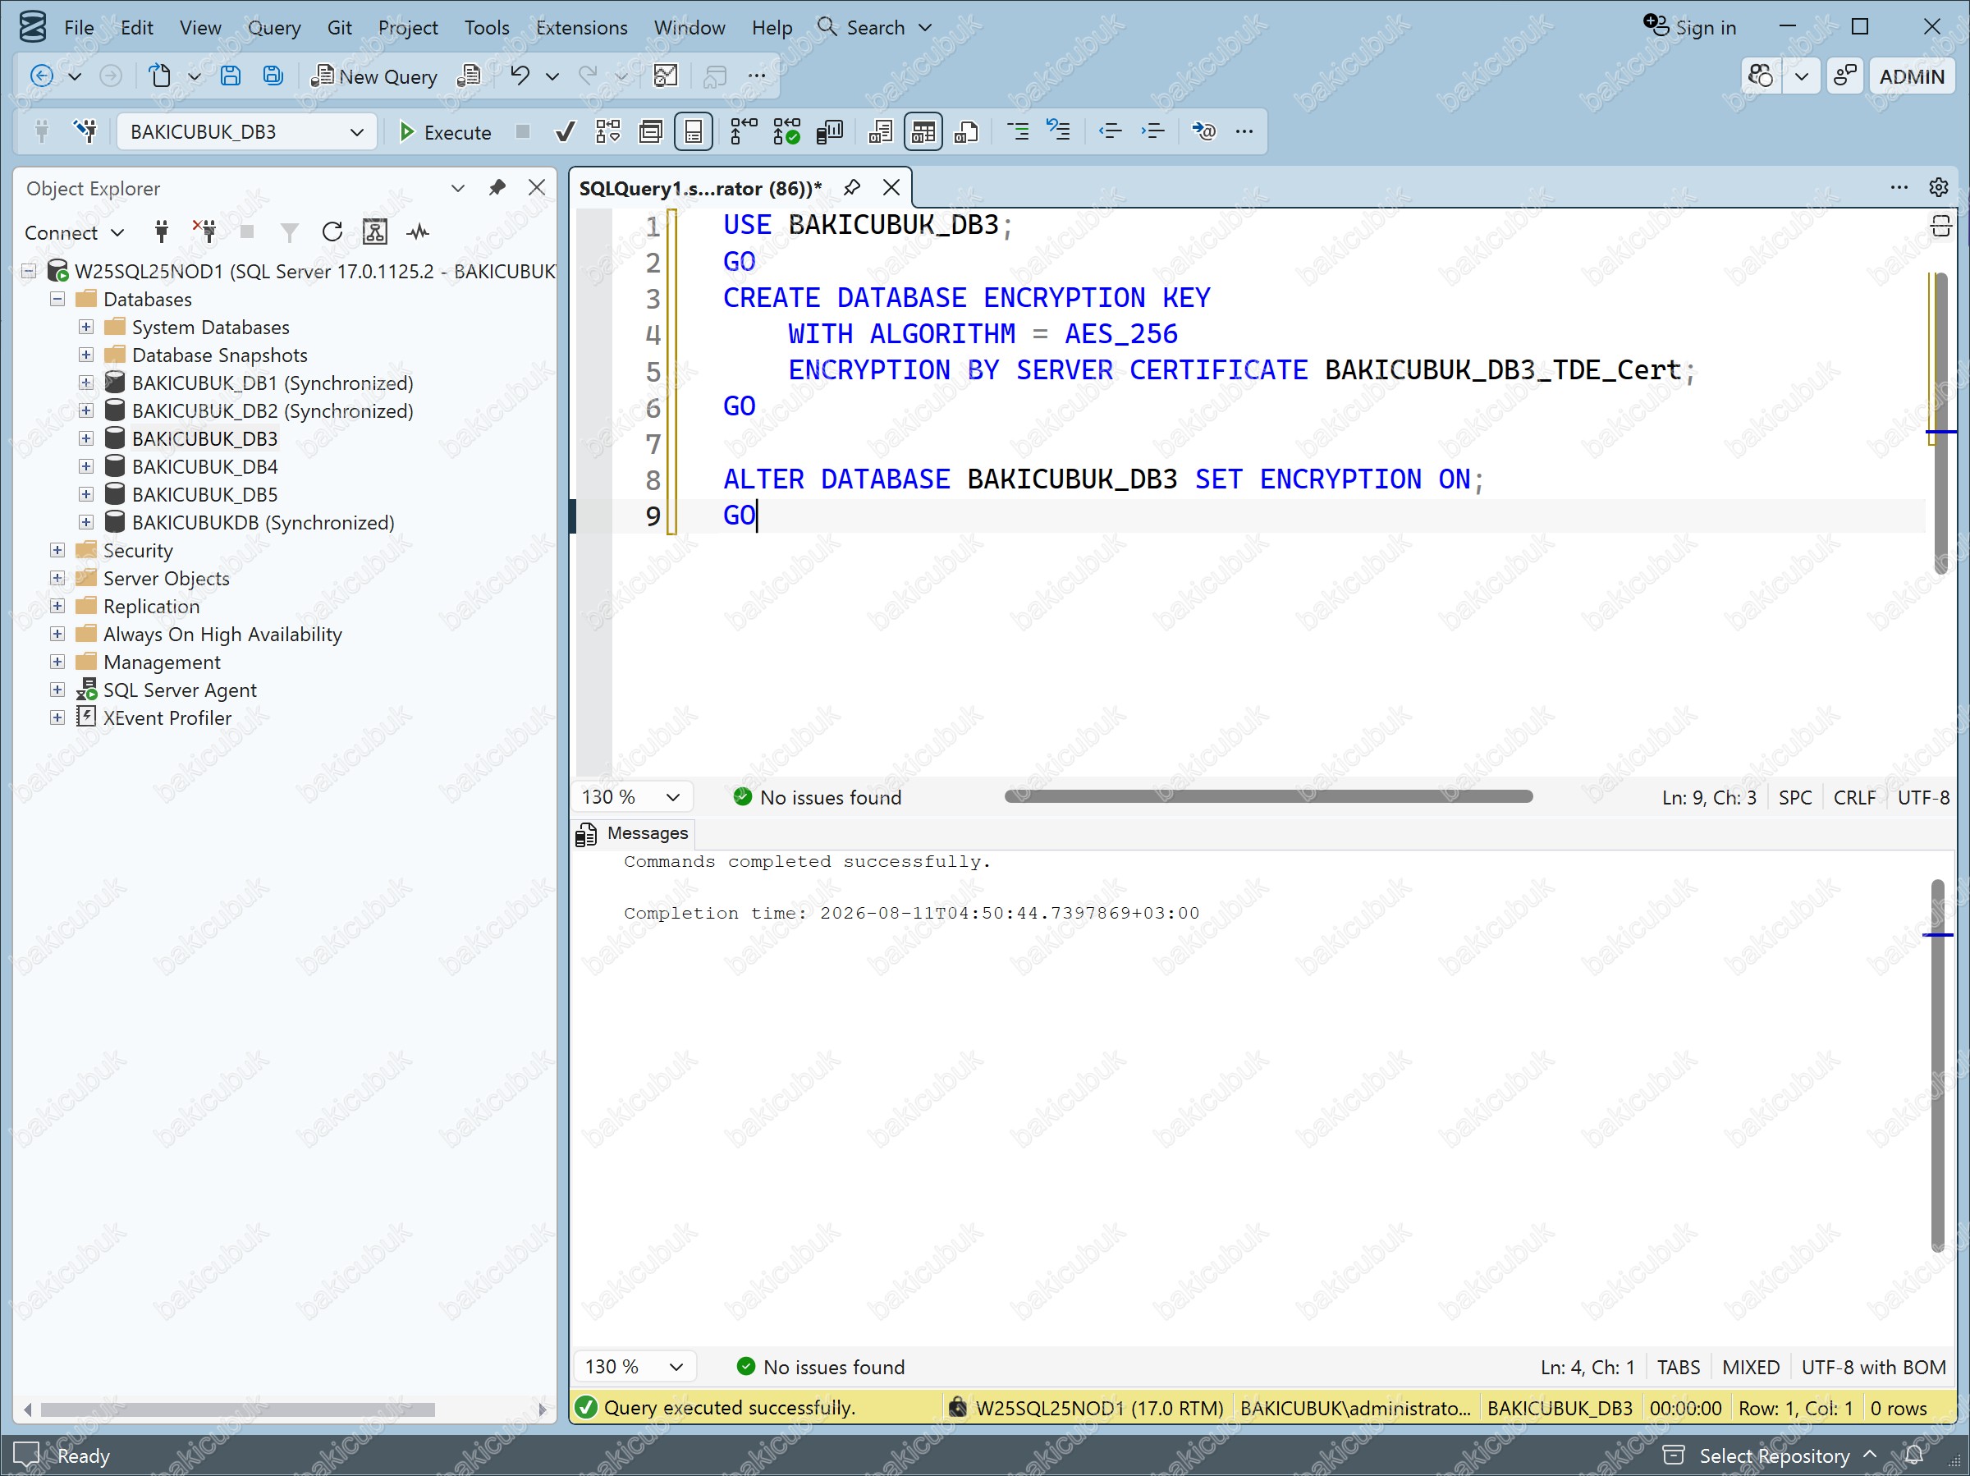Open the Extensions menu

581,28
